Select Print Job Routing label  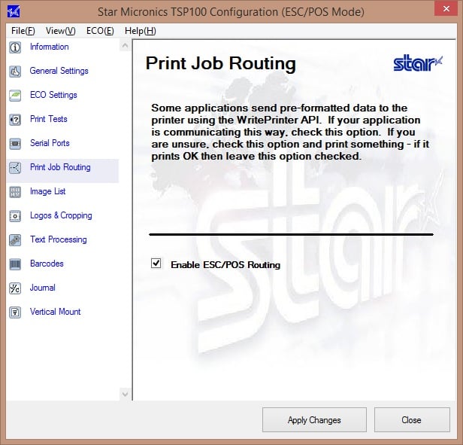[x=60, y=167]
